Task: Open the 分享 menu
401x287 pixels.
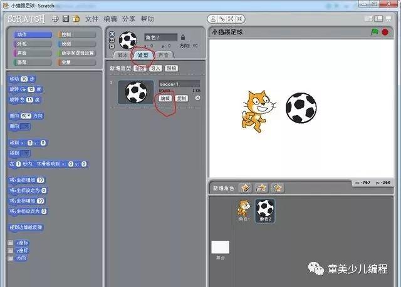Action: click(128, 19)
